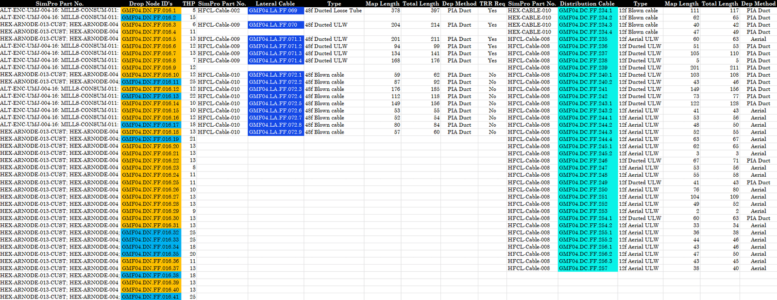Click drop node cell GMF04.DN.FF.016.9
The height and width of the screenshot is (300, 777).
[x=151, y=67]
